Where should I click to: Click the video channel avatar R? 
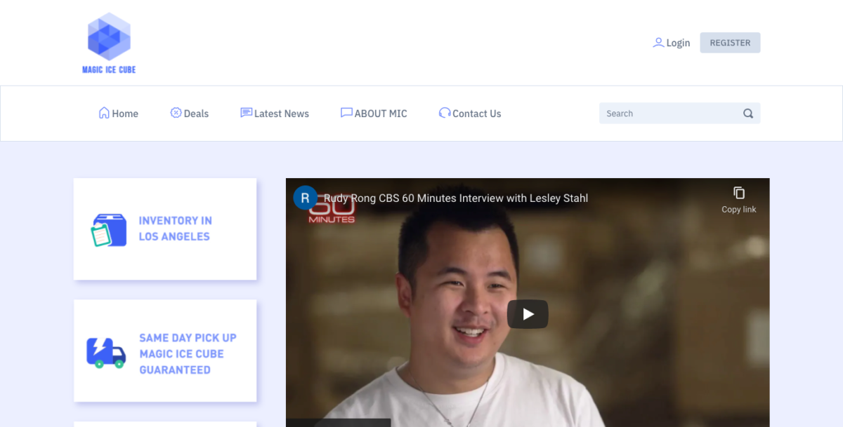point(305,198)
